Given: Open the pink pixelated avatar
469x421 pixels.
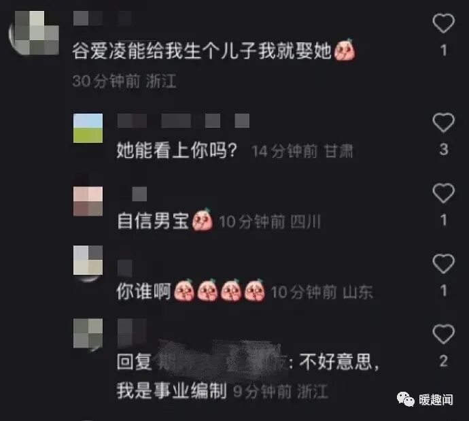Looking at the screenshot, I should point(88,201).
